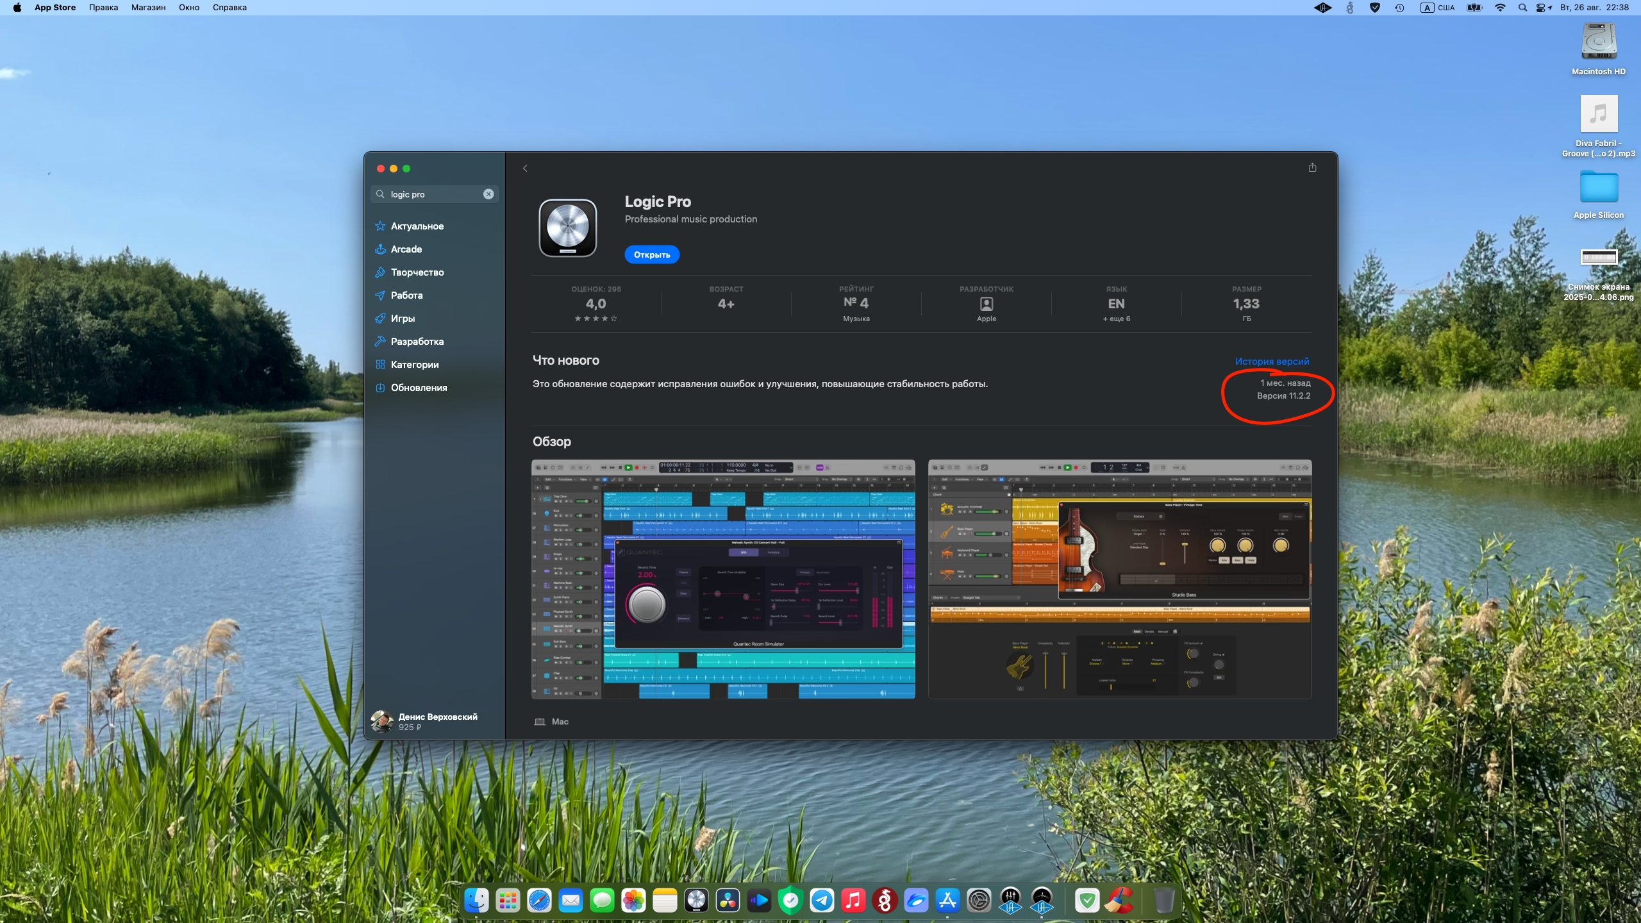This screenshot has width=1641, height=923.
Task: Click the 1,33 ГБ size value
Action: point(1246,304)
